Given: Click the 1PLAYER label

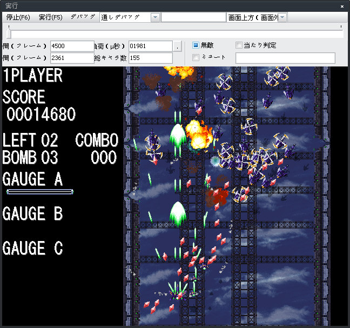Looking at the screenshot, I should 33,75.
